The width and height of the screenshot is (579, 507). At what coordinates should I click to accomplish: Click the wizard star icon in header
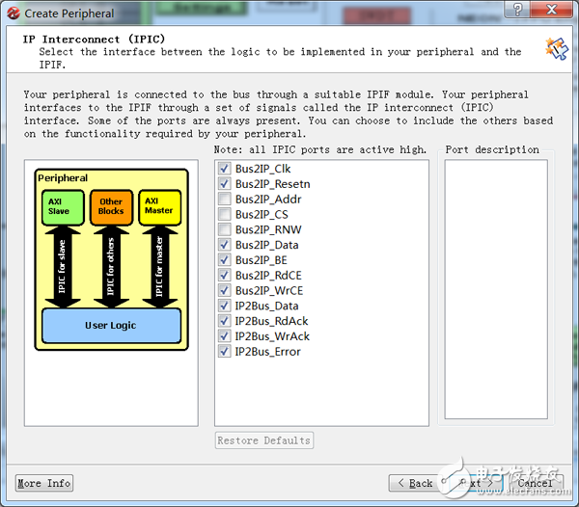556,48
